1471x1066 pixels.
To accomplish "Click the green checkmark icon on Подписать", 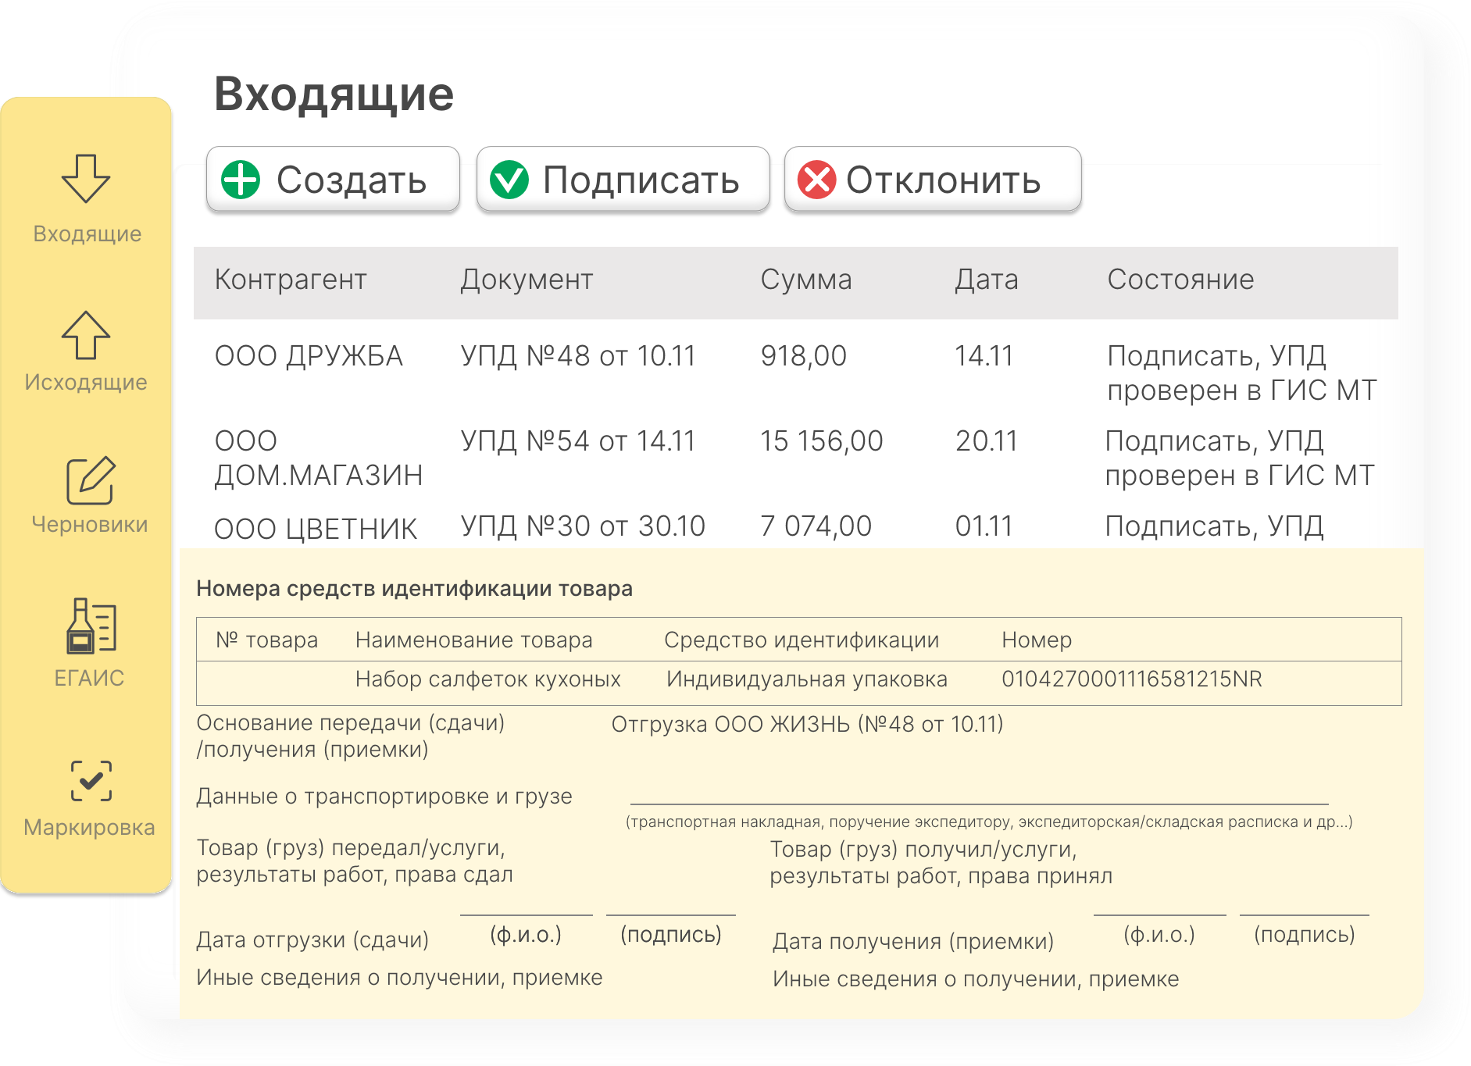I will (x=509, y=180).
